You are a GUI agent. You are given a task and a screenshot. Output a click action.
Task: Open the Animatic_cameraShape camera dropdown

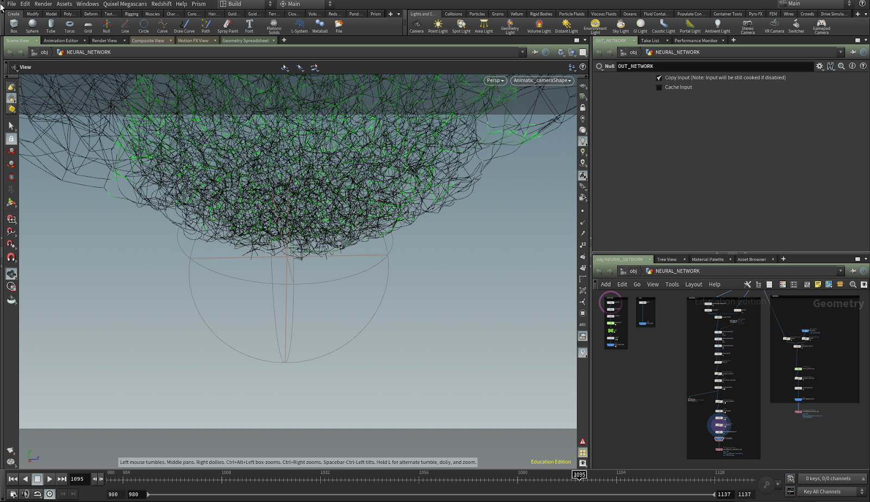(x=542, y=80)
